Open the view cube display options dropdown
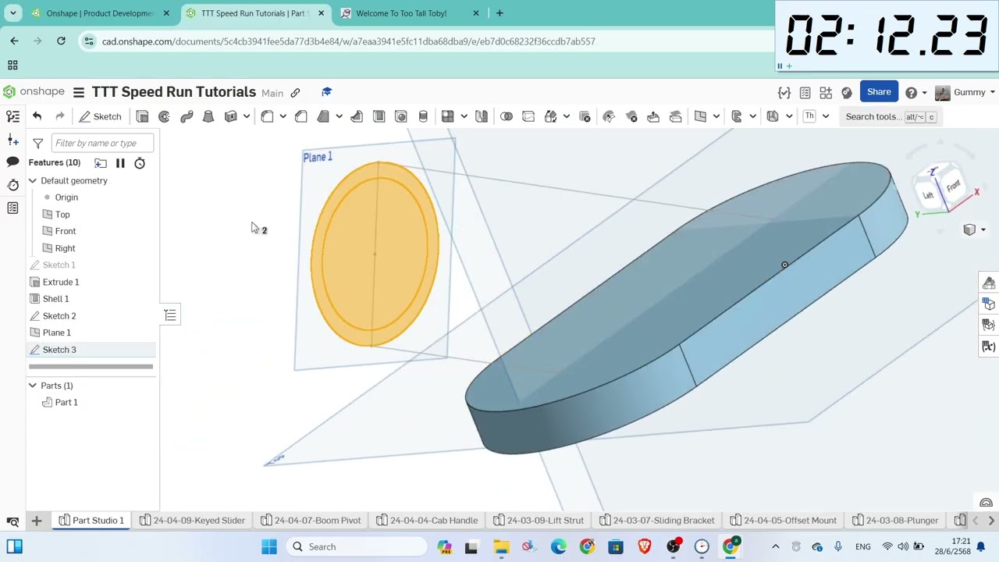The image size is (999, 562). pos(983,229)
